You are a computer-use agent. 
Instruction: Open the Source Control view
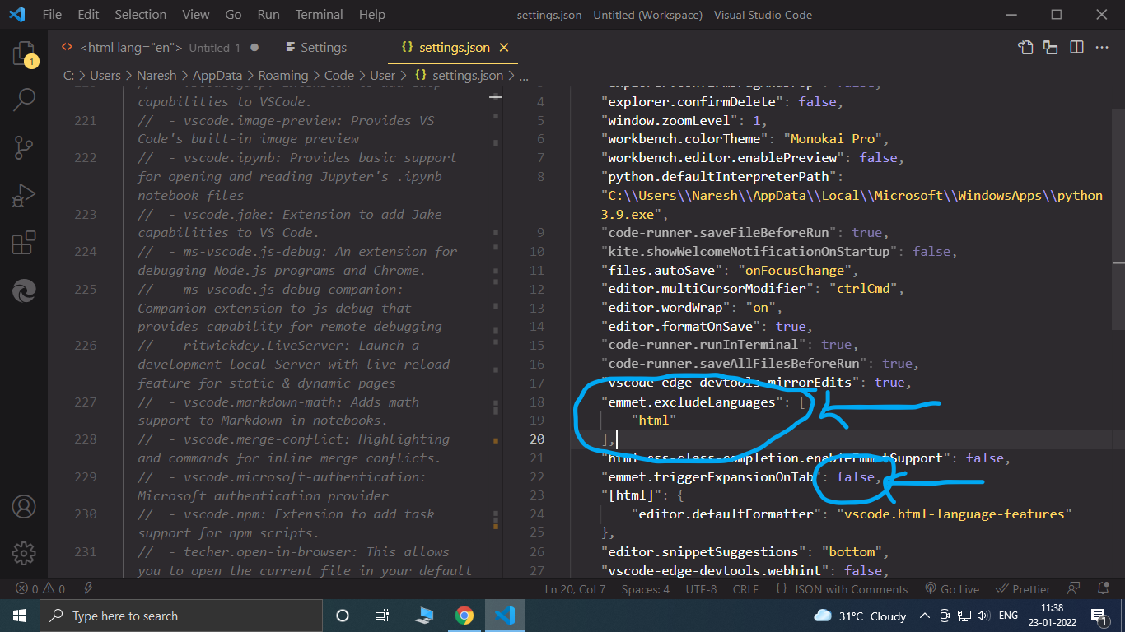pos(24,149)
